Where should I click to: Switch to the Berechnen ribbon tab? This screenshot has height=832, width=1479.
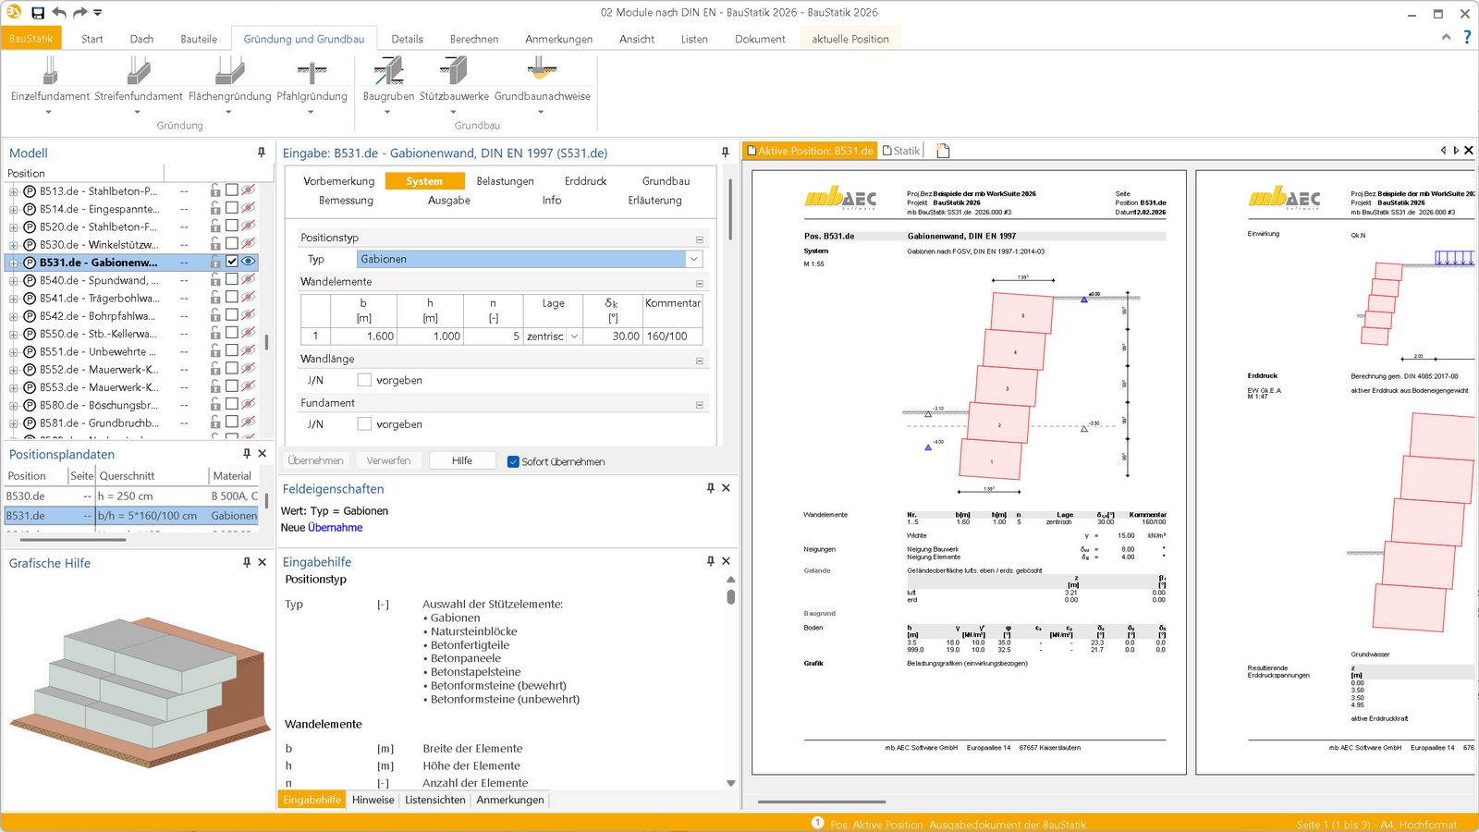473,39
